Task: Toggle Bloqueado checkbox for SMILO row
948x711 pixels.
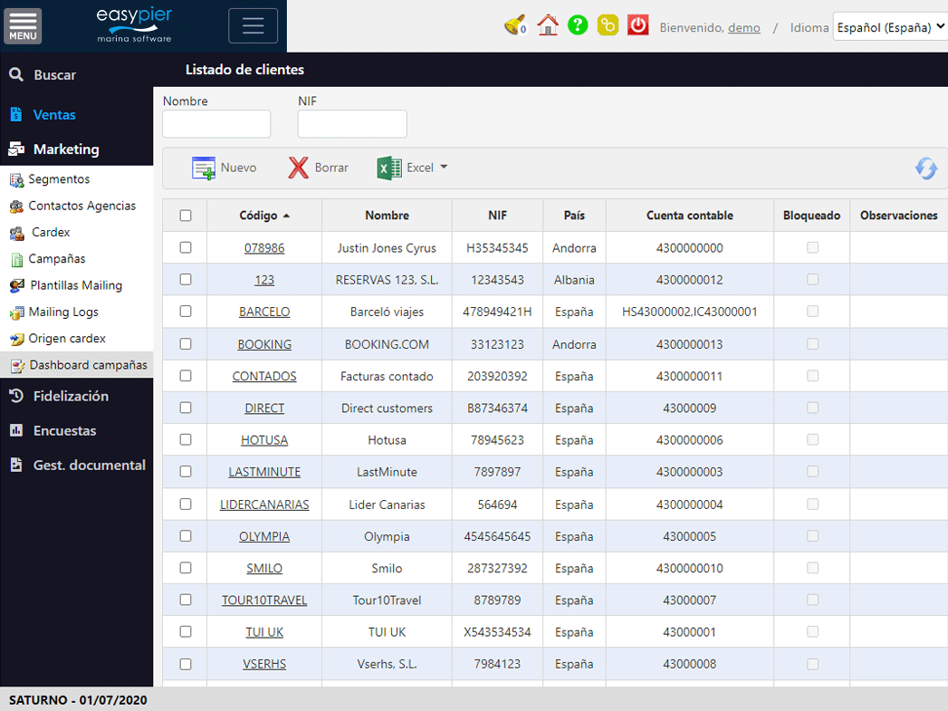Action: pyautogui.click(x=812, y=568)
